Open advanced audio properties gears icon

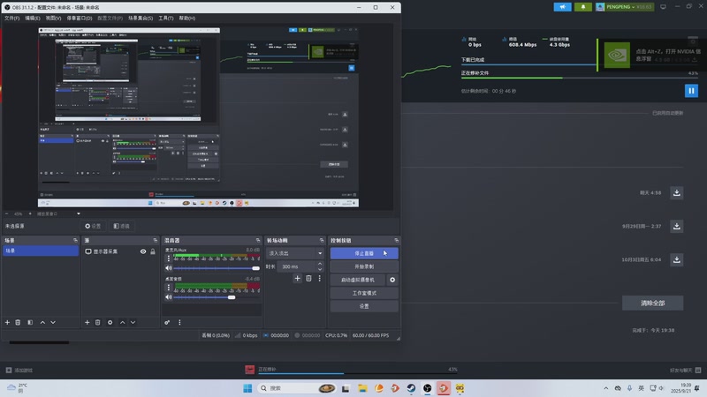167,322
